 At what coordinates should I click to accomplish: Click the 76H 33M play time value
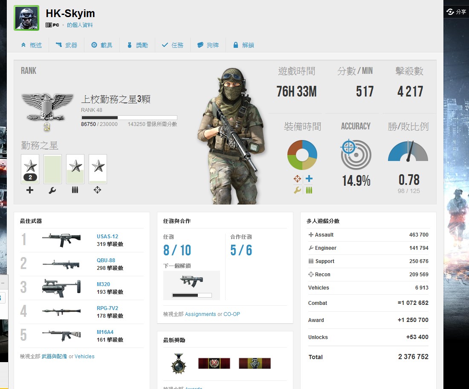pos(296,92)
